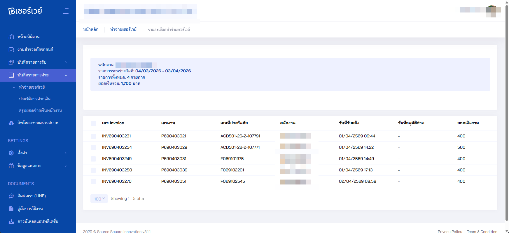The image size is (509, 233).
Task: Open ประวัติการจ่ายเงิน submenu item
Action: pyautogui.click(x=35, y=99)
